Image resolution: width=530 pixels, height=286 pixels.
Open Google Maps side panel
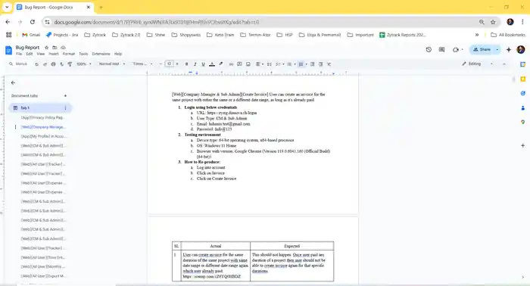click(x=522, y=123)
